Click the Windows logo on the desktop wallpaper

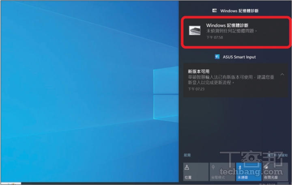[166, 93]
